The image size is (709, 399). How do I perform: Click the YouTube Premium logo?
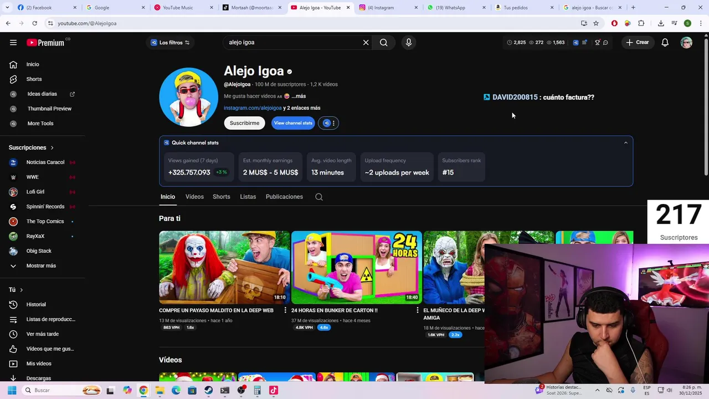click(46, 43)
